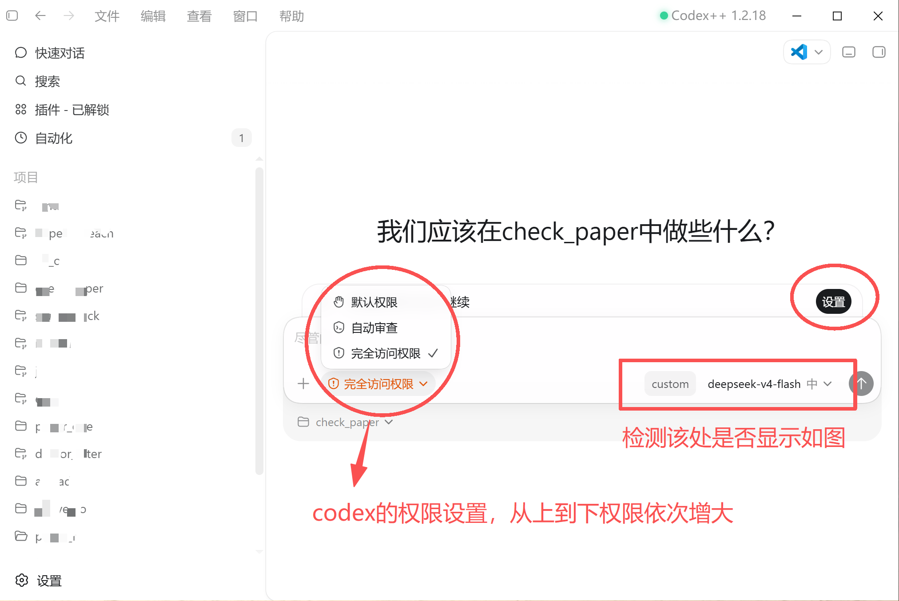The height and width of the screenshot is (601, 899).
Task: Open the deepseek-v4-flash model dropdown
Action: [770, 384]
